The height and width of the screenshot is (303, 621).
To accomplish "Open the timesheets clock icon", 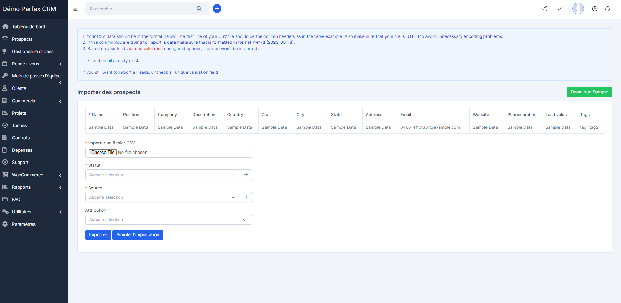I will tap(595, 9).
